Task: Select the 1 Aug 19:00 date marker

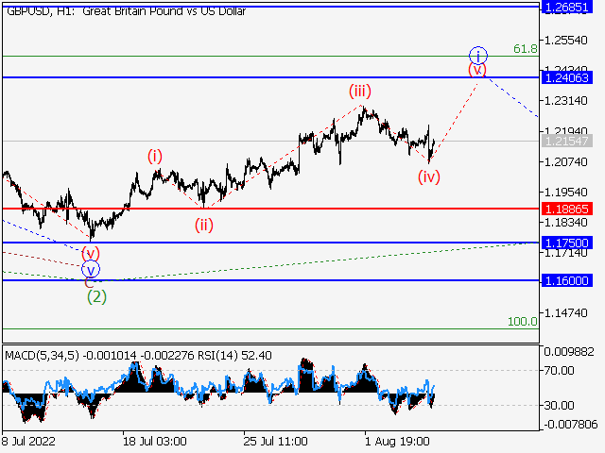Action: [x=397, y=441]
